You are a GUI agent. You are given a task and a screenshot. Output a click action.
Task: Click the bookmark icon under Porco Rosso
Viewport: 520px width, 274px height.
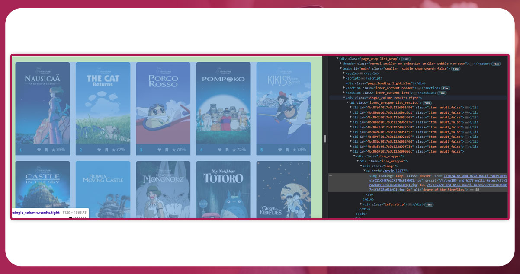click(x=167, y=150)
